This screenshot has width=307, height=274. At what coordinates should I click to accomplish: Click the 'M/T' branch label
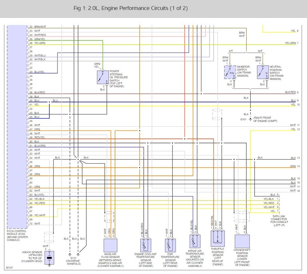click(260, 51)
